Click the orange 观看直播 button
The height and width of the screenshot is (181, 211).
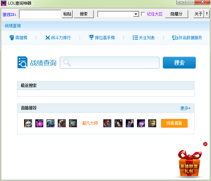click(174, 123)
